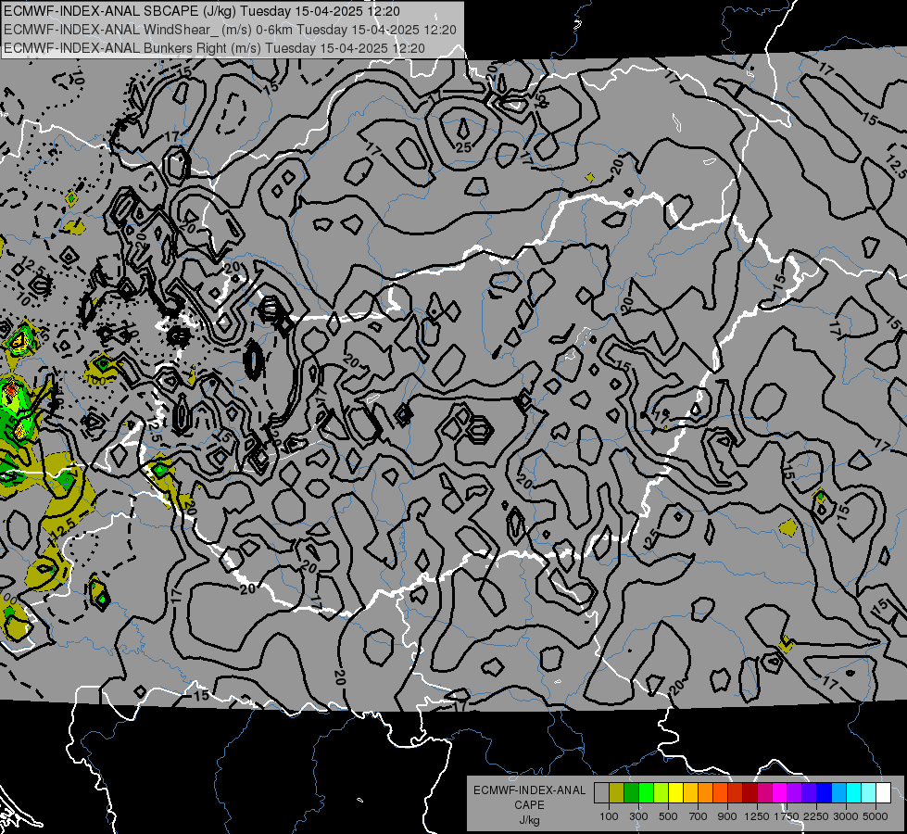This screenshot has width=907, height=834.
Task: Click the 2250 legend value
Action: tap(817, 816)
